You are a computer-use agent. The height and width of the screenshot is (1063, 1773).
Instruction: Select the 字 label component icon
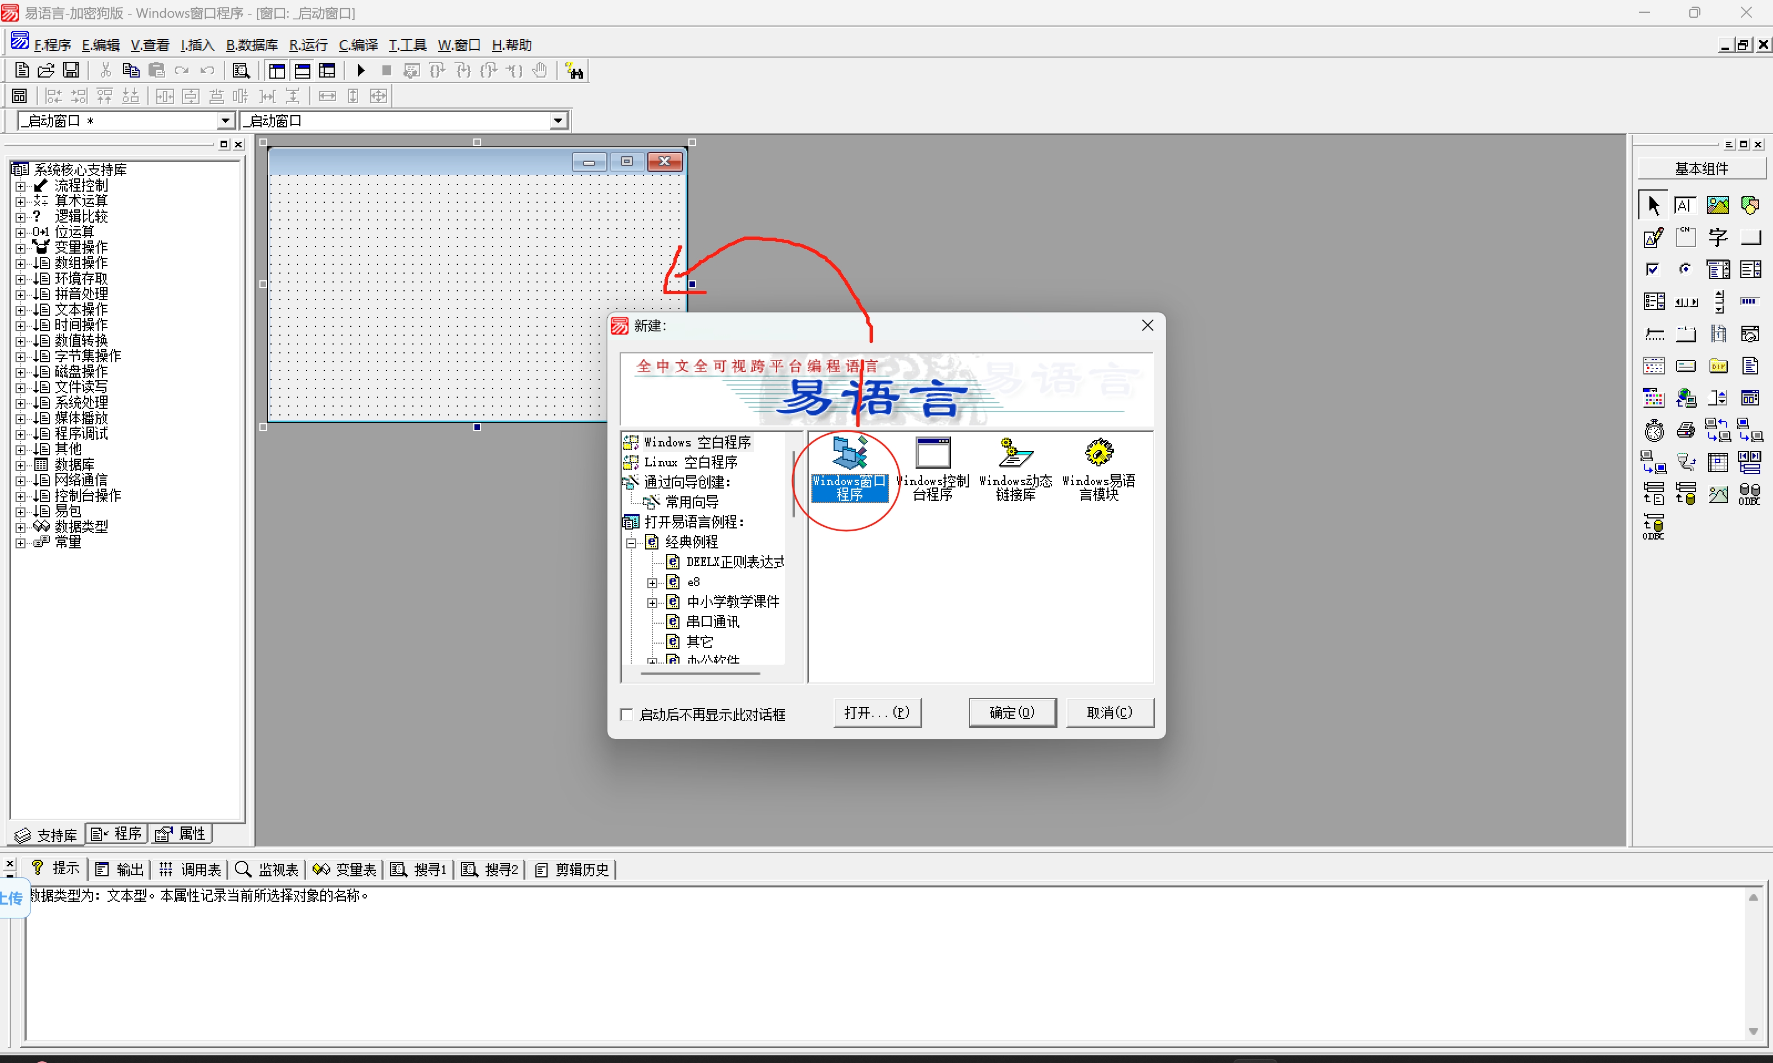(x=1718, y=238)
